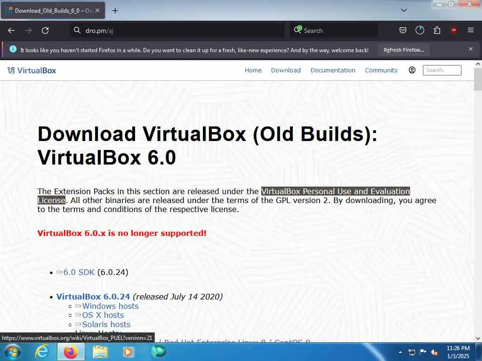Open the VirtualBox 6.0.24 link
The width and height of the screenshot is (482, 361).
(x=93, y=297)
